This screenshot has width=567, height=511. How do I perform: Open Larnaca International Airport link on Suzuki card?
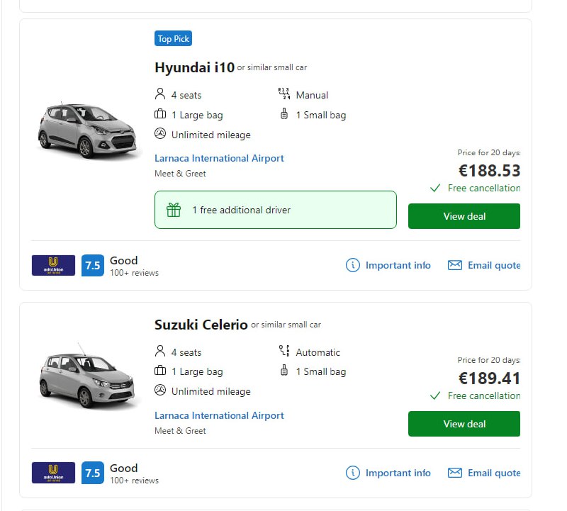click(219, 415)
